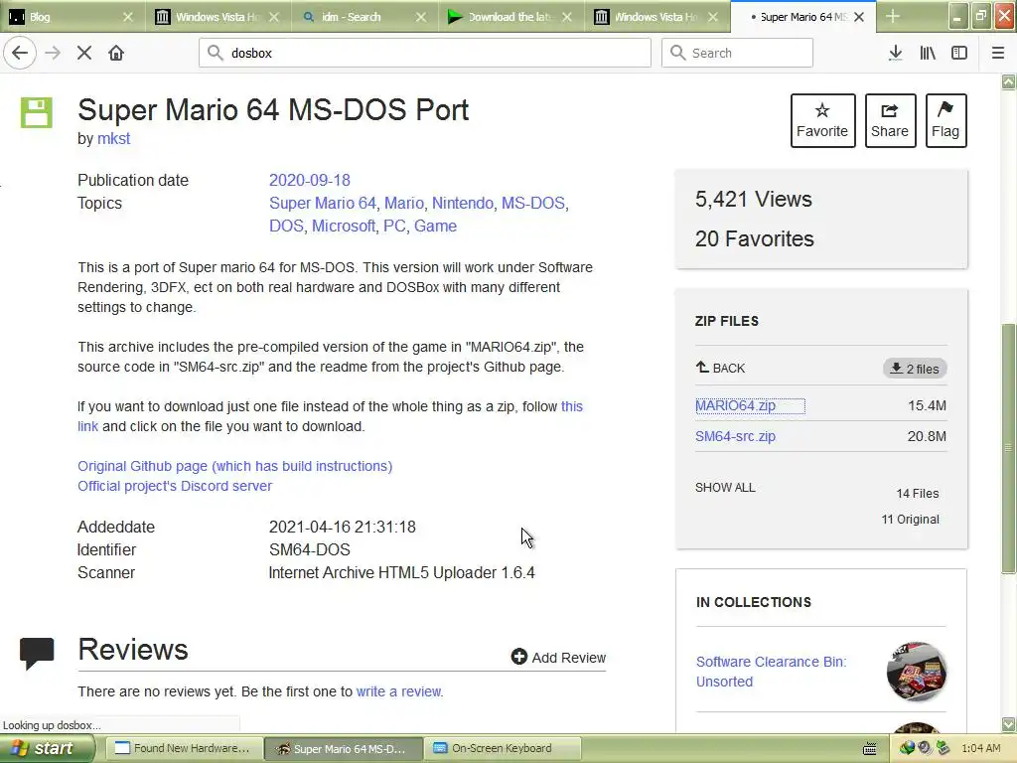This screenshot has height=763, width=1017.
Task: Open author mkst's profile link
Action: pos(113,138)
